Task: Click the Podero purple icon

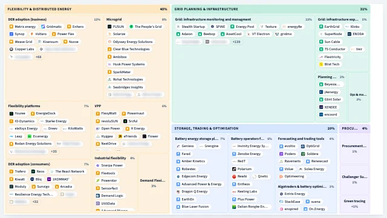Action: [281, 154]
